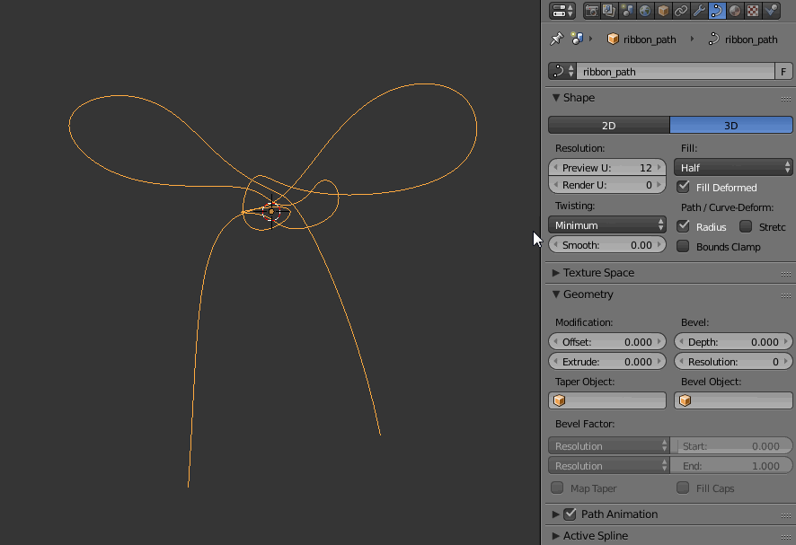Open the Object properties tab (orange cube)

[x=663, y=11]
